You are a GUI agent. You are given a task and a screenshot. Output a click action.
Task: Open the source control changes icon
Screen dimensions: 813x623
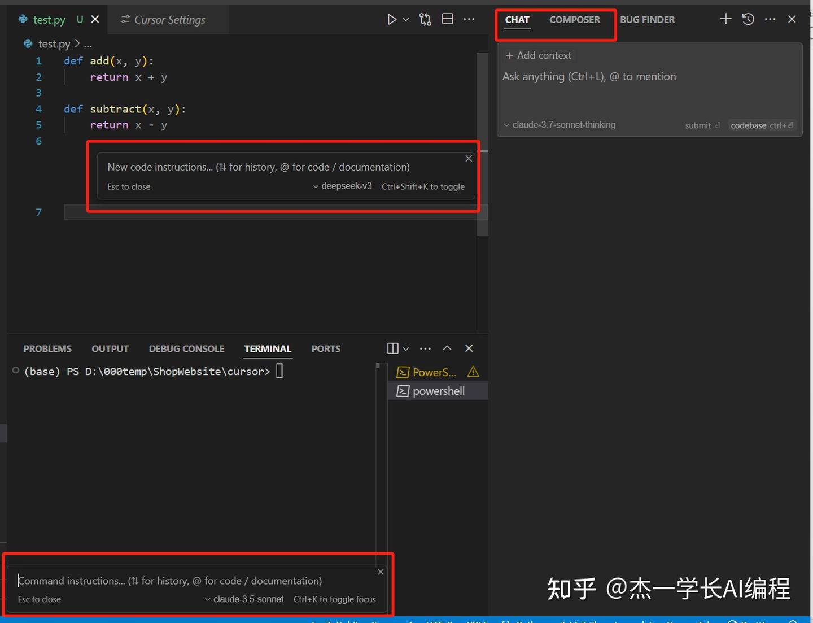coord(425,20)
